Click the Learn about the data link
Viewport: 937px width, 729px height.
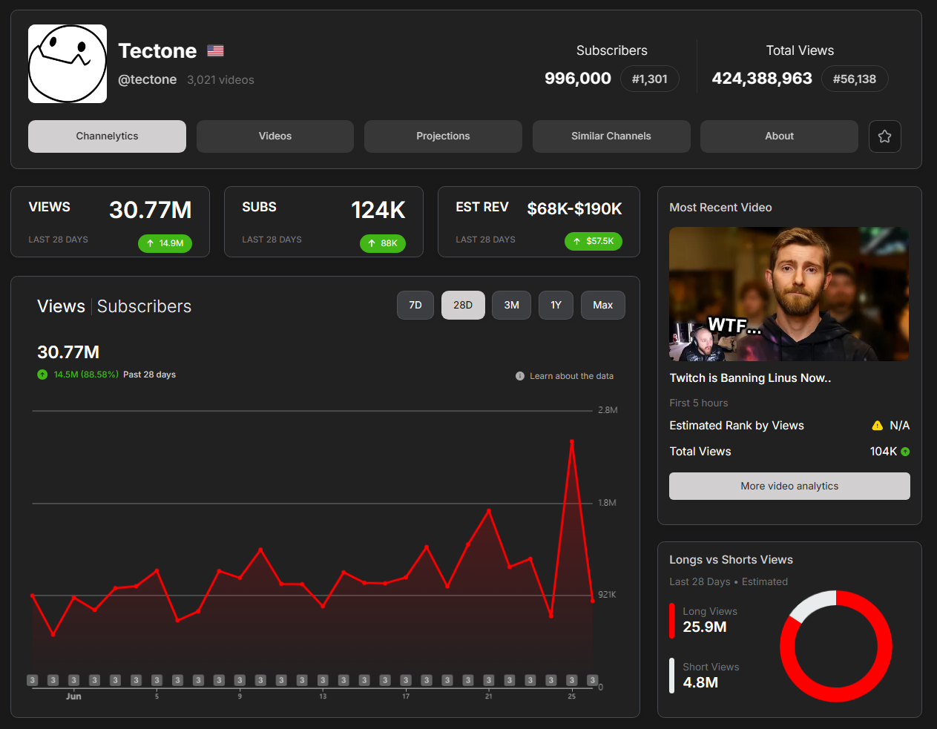[571, 376]
